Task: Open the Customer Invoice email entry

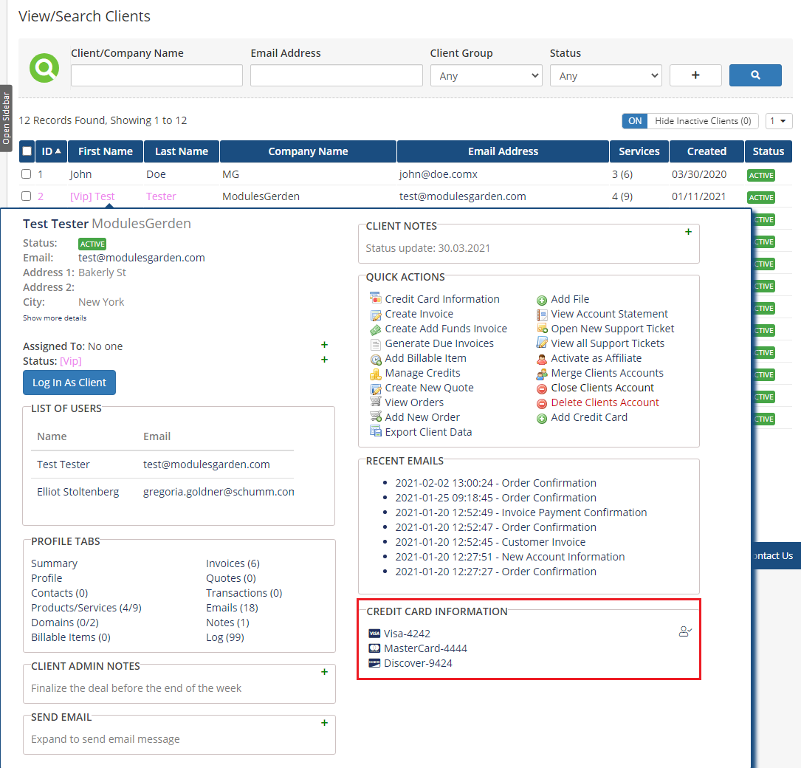Action: click(490, 542)
